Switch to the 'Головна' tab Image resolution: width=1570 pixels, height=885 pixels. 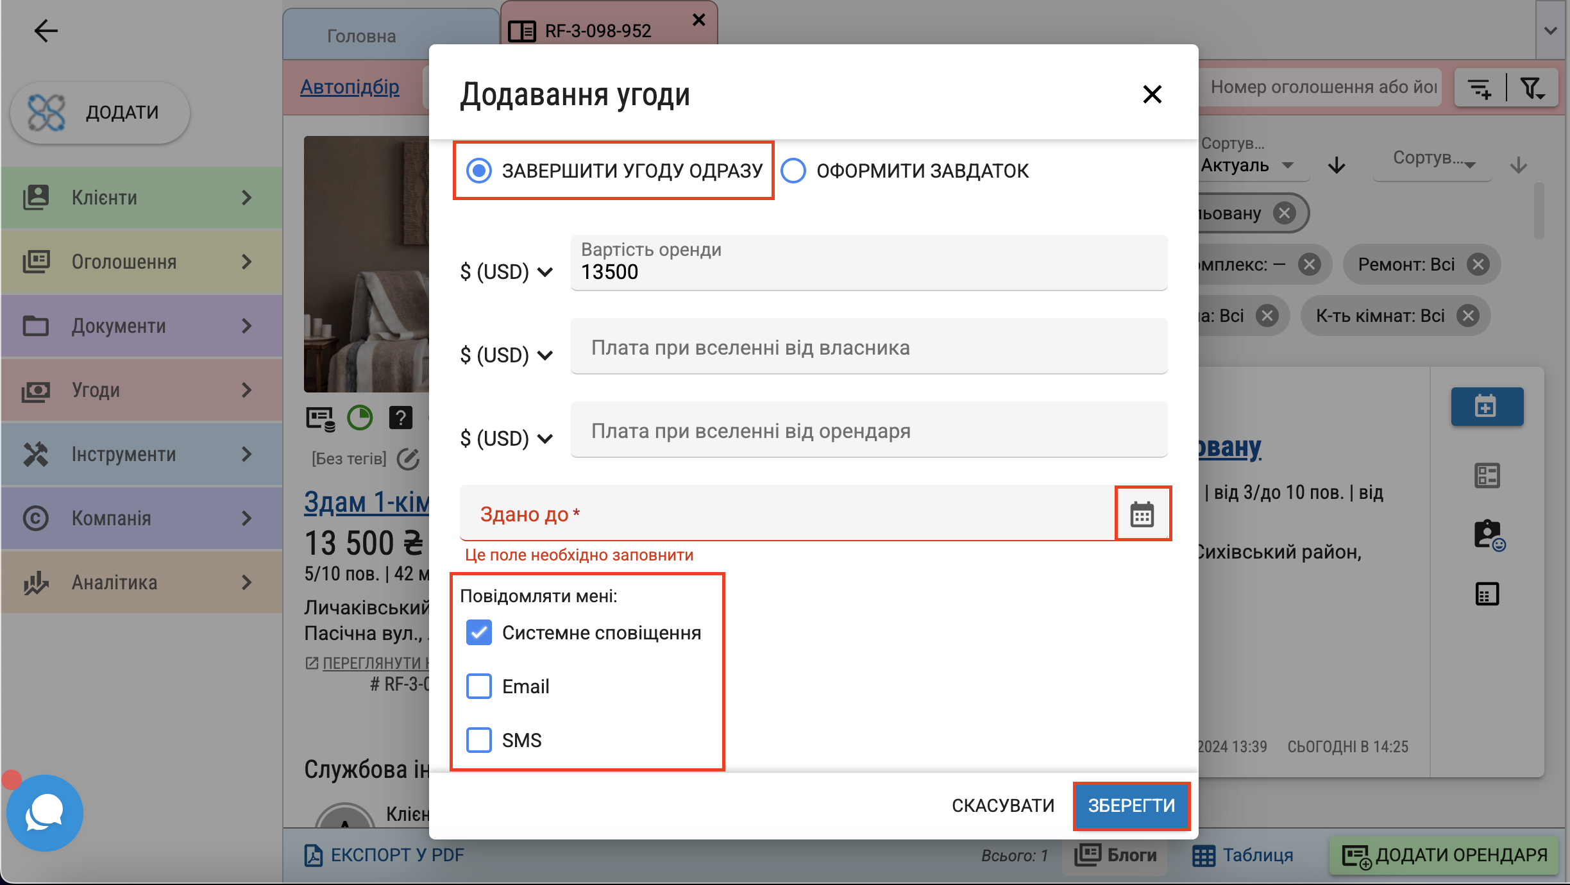361,36
